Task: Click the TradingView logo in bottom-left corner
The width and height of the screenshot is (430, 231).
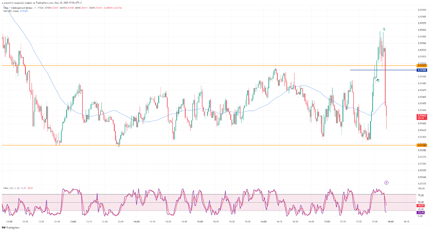Action: 11,227
